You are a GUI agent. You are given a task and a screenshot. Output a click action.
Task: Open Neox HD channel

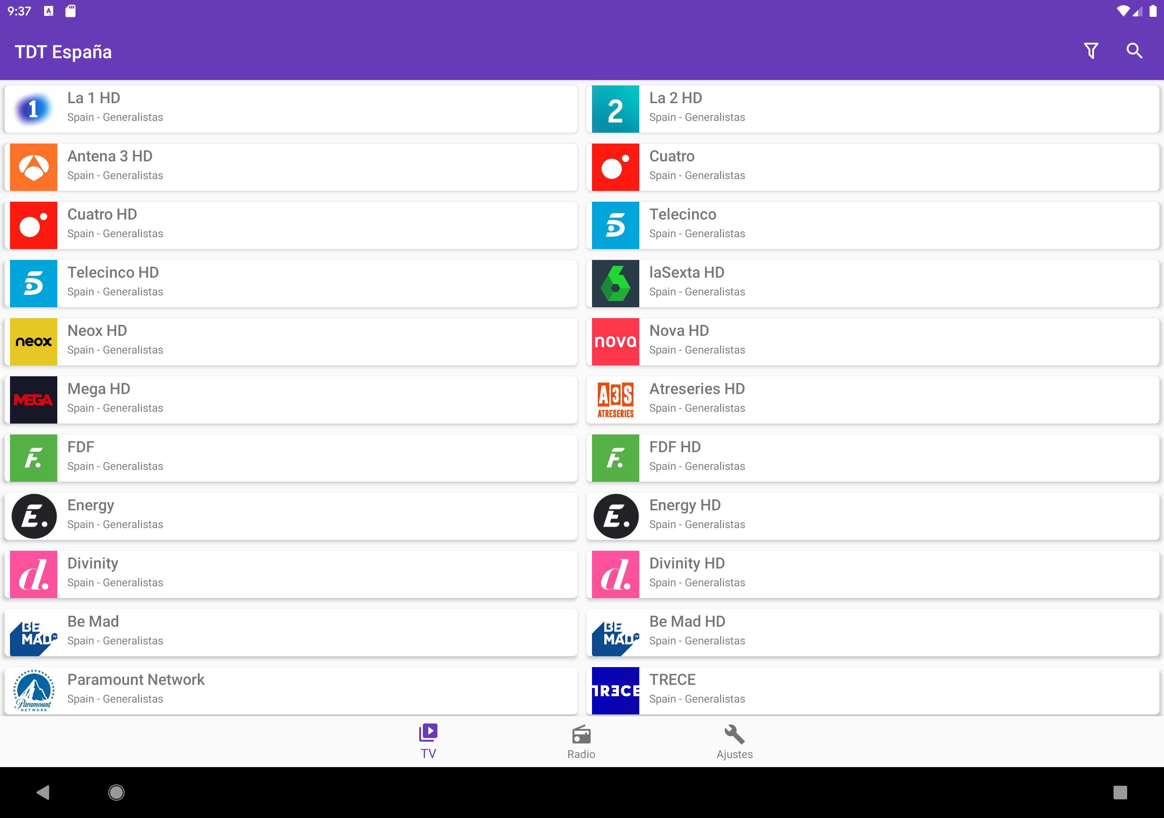[291, 340]
